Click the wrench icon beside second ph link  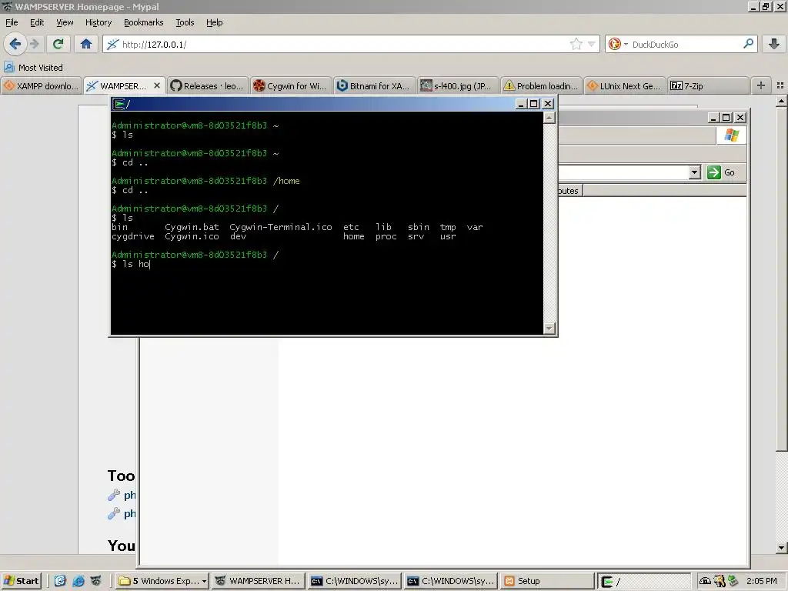tap(114, 513)
